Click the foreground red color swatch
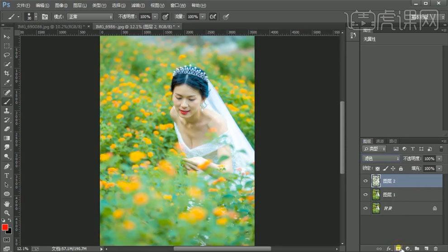The width and height of the screenshot is (448, 252). click(5, 228)
